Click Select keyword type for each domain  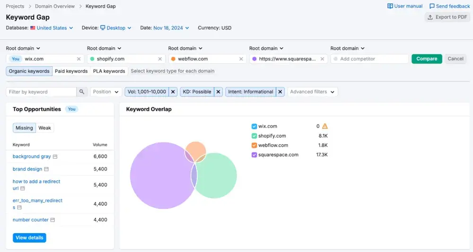coord(173,71)
